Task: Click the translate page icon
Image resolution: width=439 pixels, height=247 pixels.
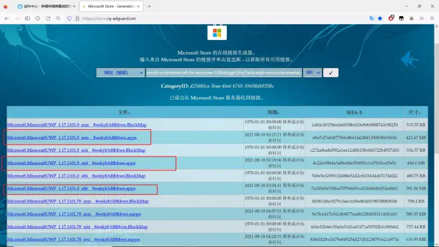Action: (x=372, y=18)
